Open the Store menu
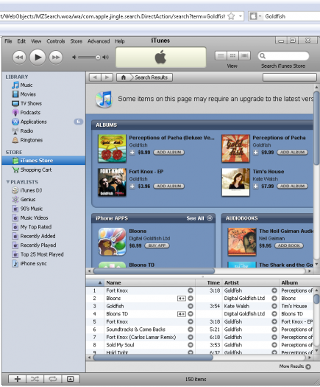The image size is (320, 387). 76,41
